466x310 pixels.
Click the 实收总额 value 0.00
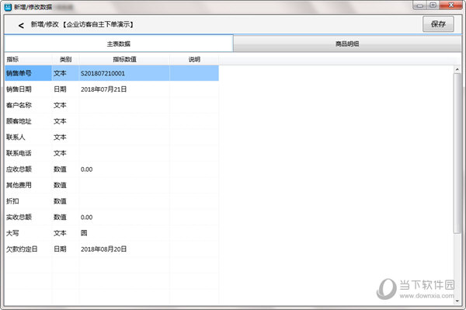click(x=86, y=218)
